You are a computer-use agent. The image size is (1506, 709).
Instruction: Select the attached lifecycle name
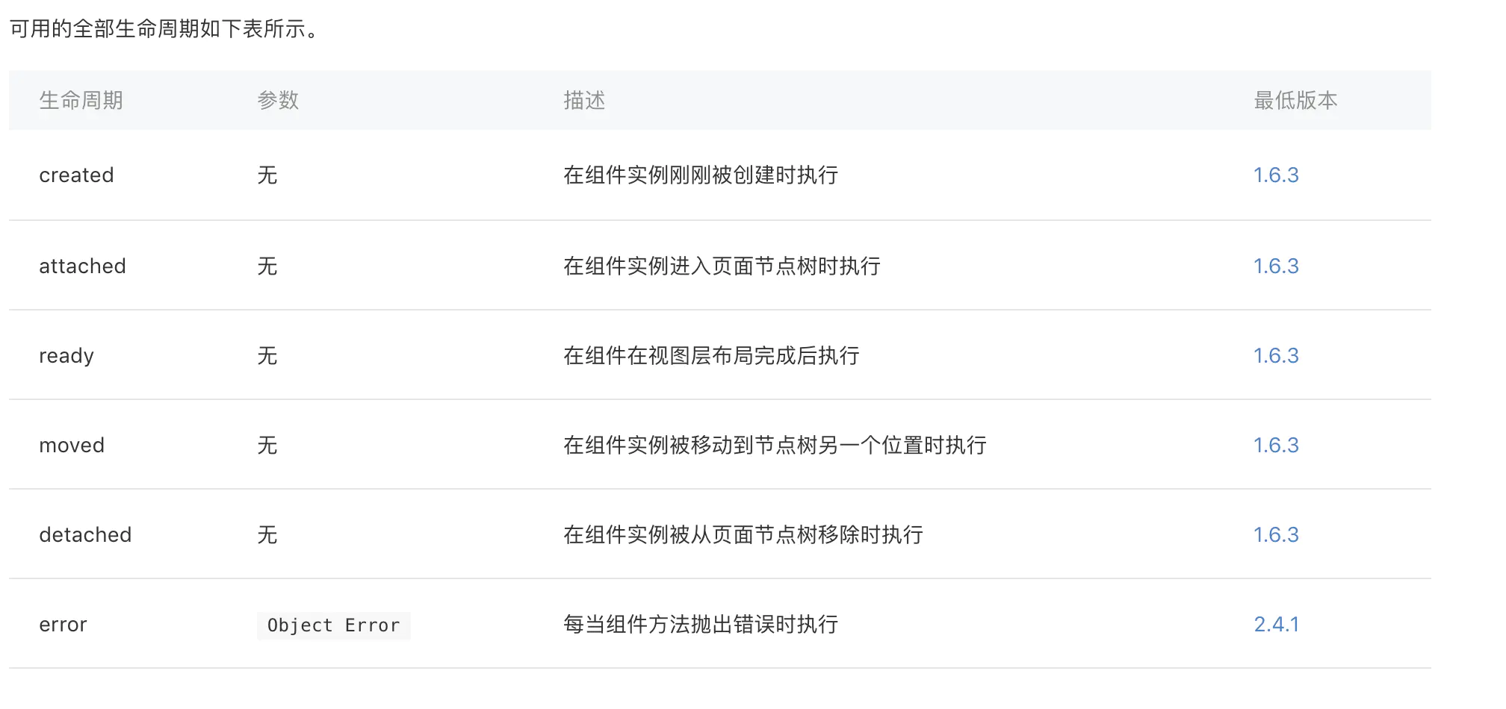82,266
